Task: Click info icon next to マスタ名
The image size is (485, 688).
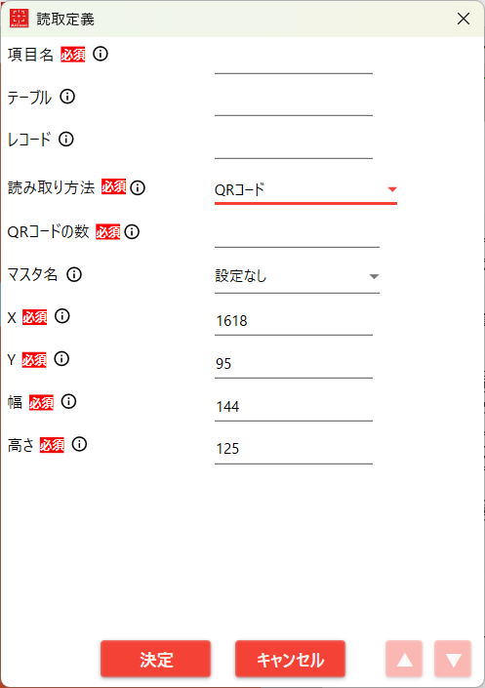Action: [x=74, y=274]
